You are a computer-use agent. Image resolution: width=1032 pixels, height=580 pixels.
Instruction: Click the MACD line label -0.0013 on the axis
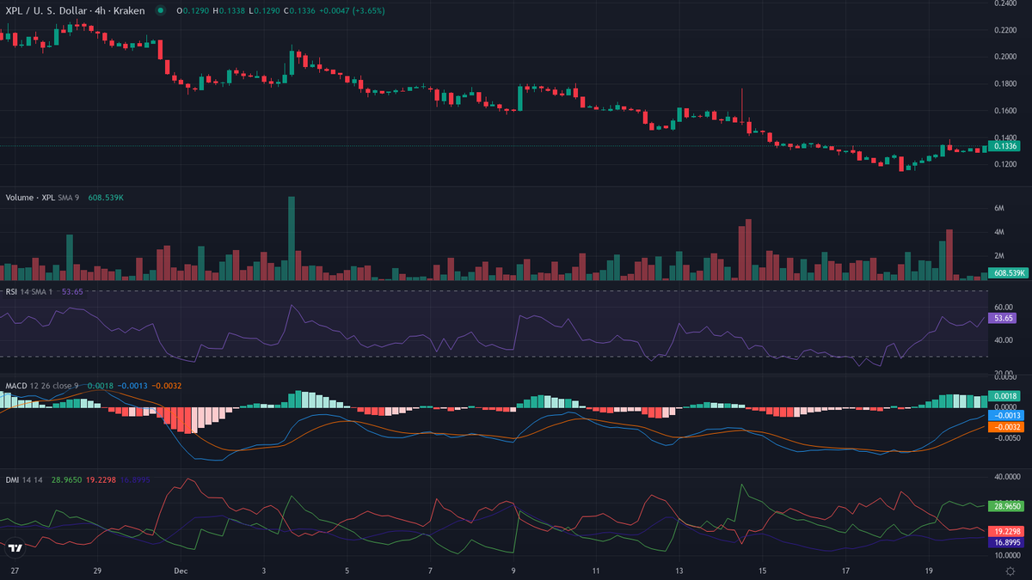click(1006, 415)
